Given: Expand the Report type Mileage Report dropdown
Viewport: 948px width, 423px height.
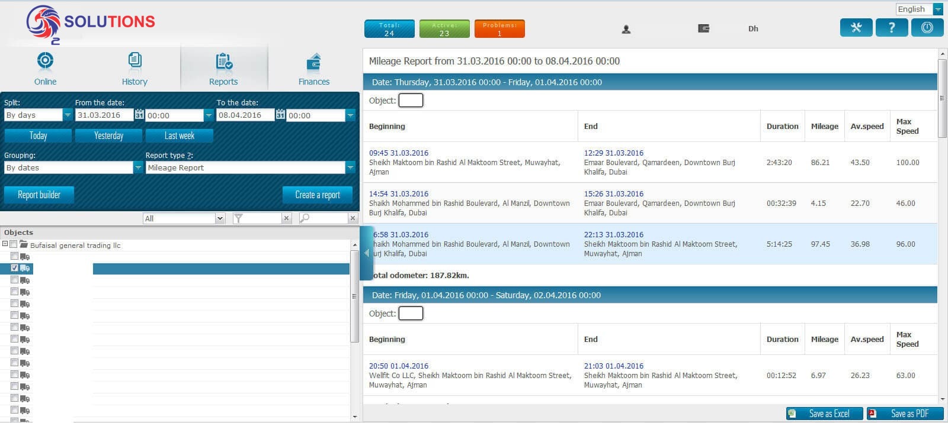Looking at the screenshot, I should 350,168.
